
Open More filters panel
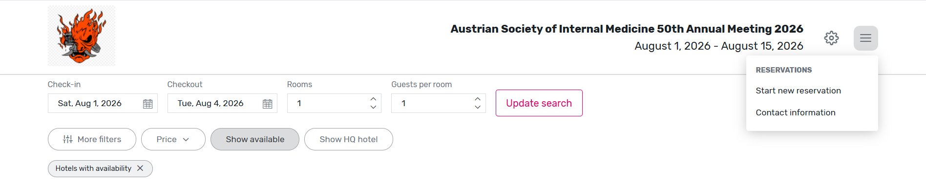click(x=92, y=139)
